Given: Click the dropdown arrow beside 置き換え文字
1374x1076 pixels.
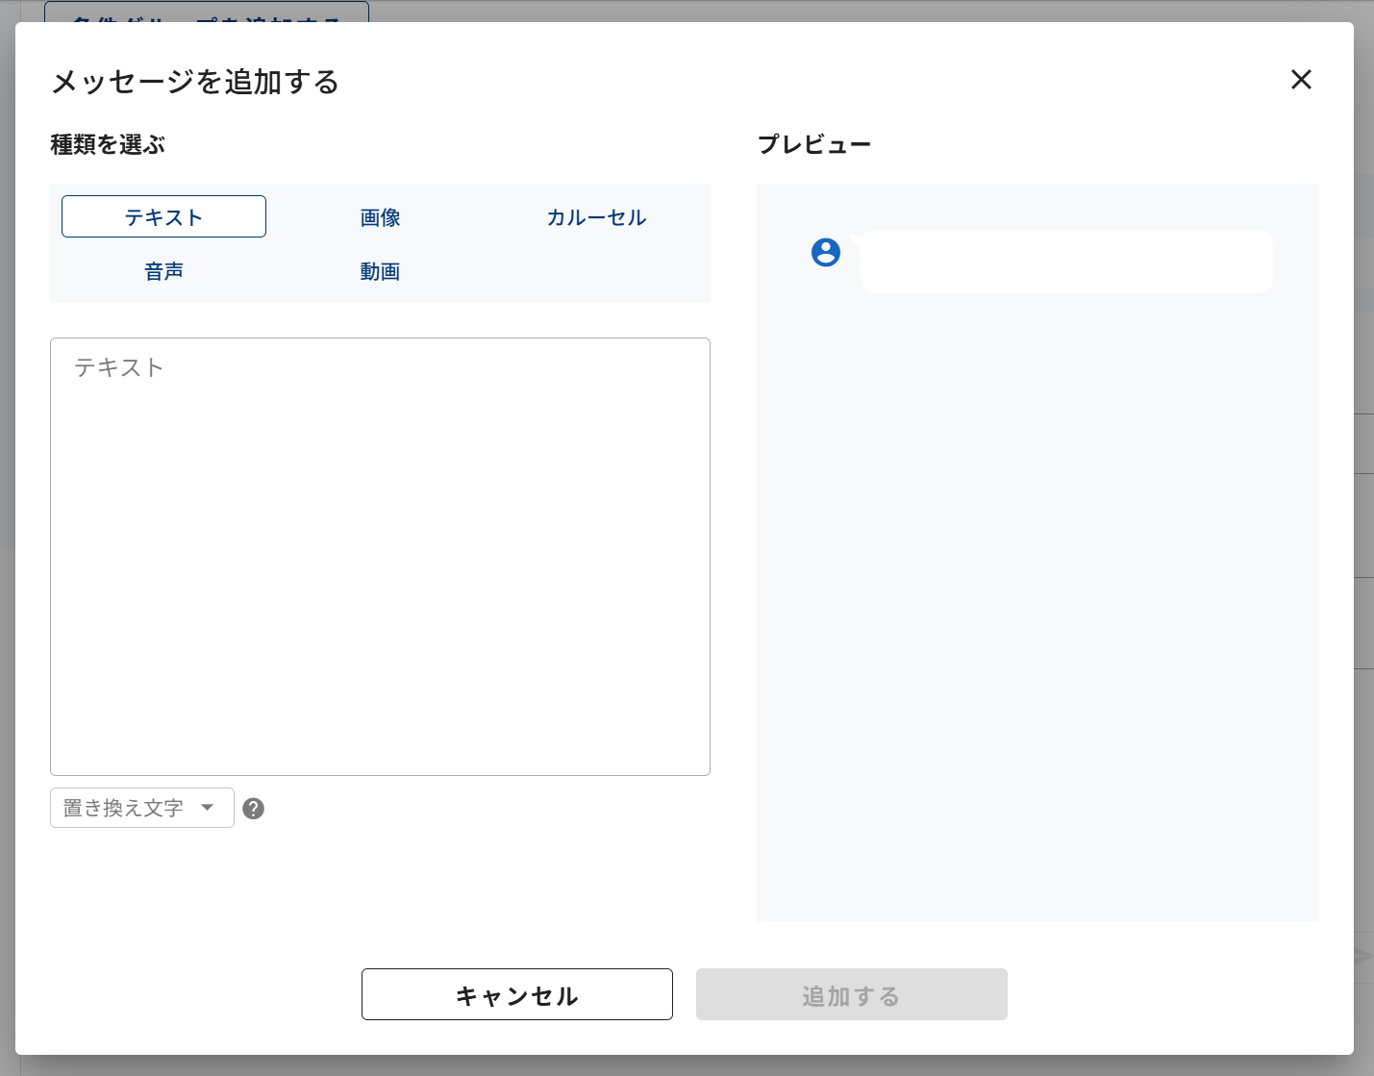Looking at the screenshot, I should point(207,808).
